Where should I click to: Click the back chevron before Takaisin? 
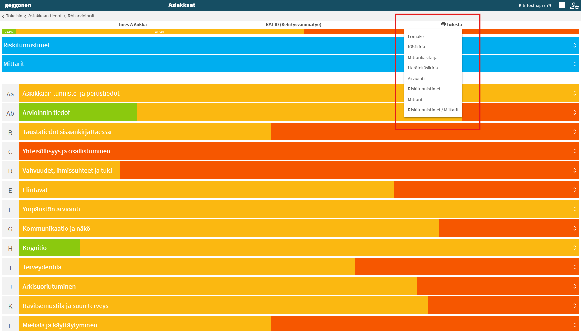coord(3,16)
